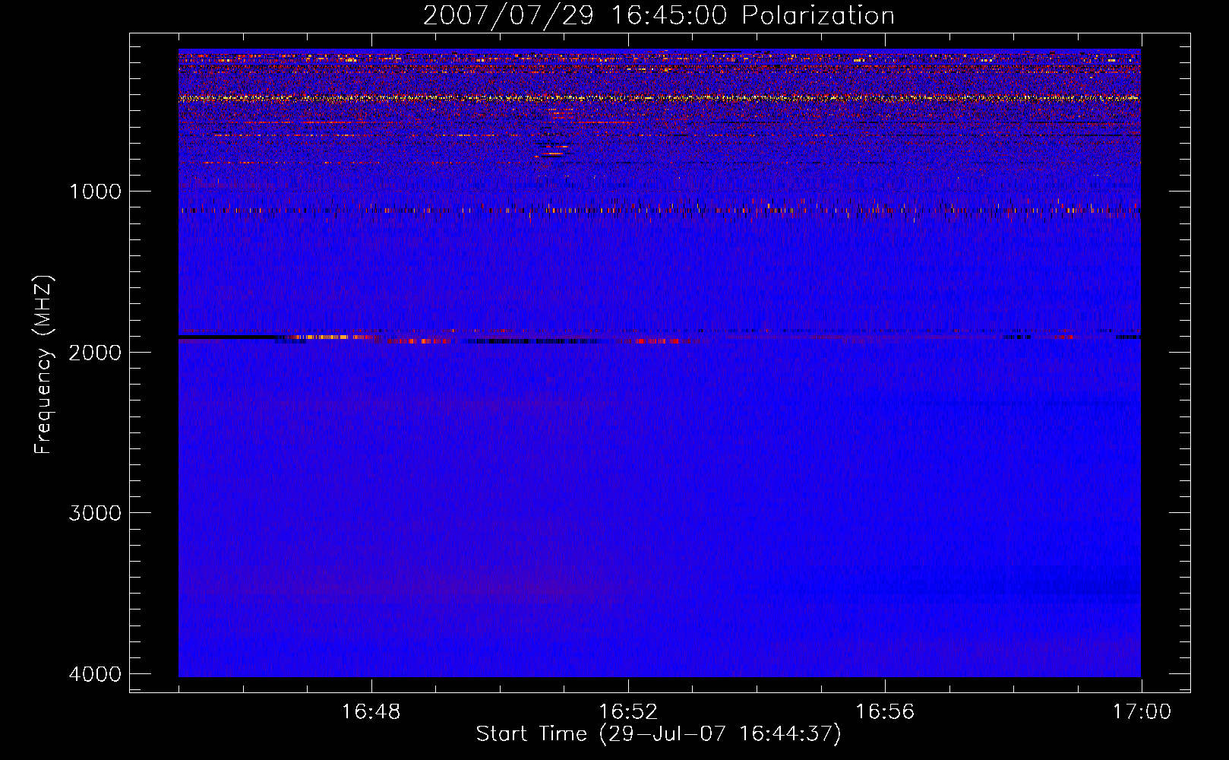Click the 2000 frequency tick label
The width and height of the screenshot is (1229, 760).
point(96,352)
